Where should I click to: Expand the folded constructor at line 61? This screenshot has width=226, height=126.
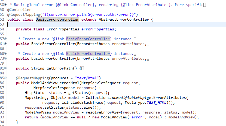5,44
